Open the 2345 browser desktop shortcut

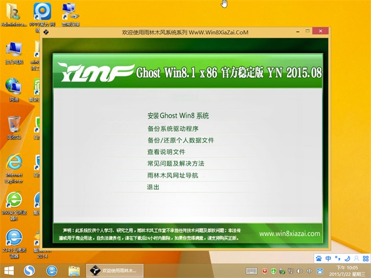tap(14, 240)
